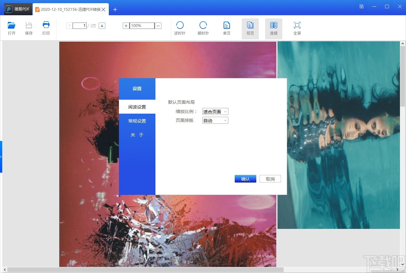The height and width of the screenshot is (273, 406).
Task: Cancel the settings dialog via 取消
Action: coord(270,179)
